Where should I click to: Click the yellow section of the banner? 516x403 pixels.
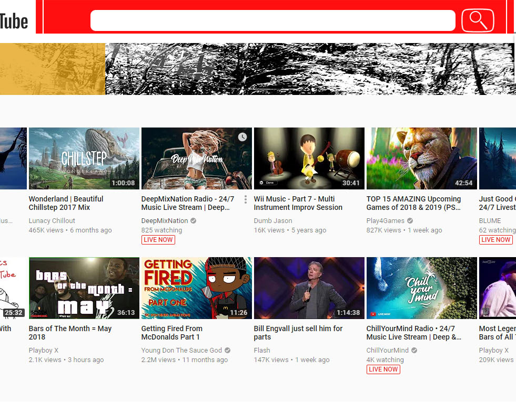pyautogui.click(x=53, y=69)
